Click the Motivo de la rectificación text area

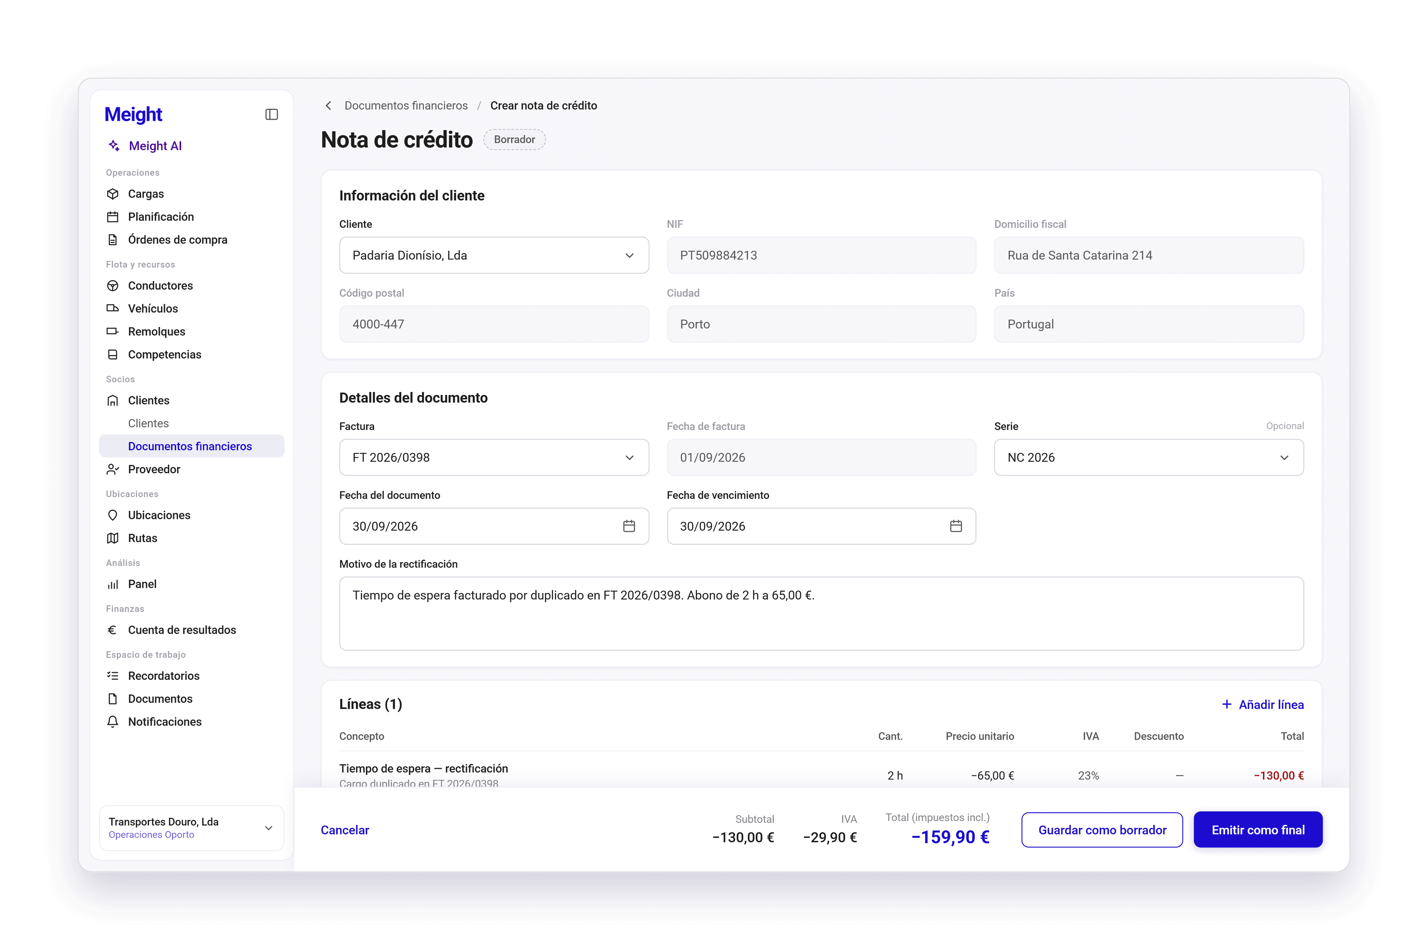tap(821, 613)
